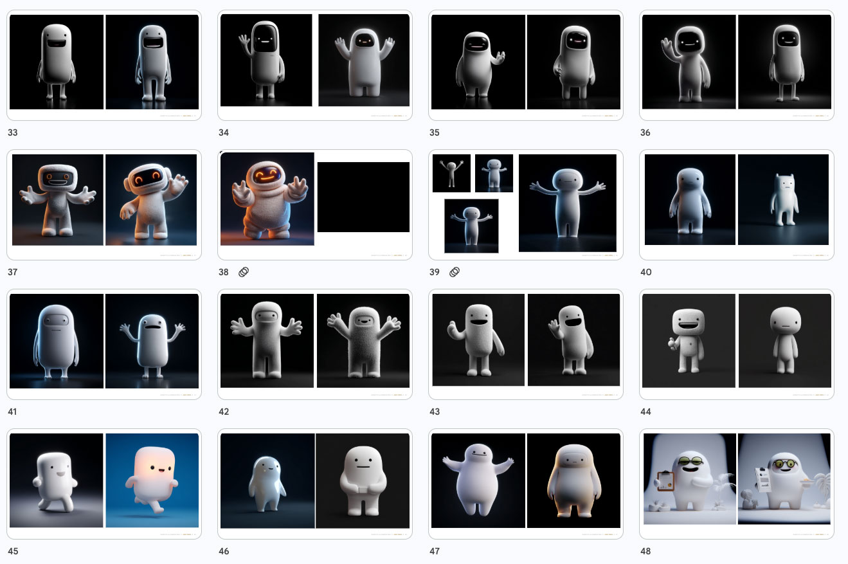Select slide 37 with orange-eyed fluffy robots

(x=104, y=205)
